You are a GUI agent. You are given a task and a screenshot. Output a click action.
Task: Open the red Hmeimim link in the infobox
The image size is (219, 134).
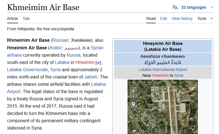(x=160, y=75)
